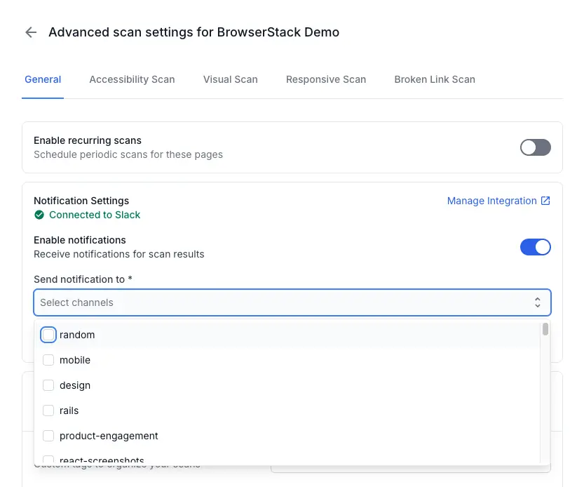The height and width of the screenshot is (487, 584).
Task: Select the rails channel checkbox
Action: pos(48,411)
